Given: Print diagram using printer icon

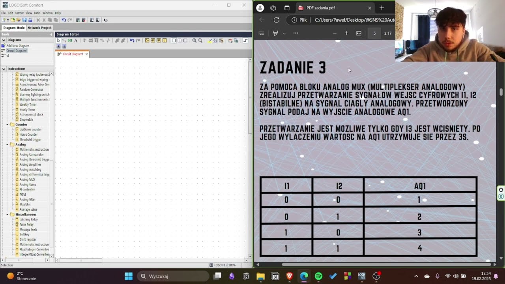Looking at the screenshot, I should click(30, 20).
